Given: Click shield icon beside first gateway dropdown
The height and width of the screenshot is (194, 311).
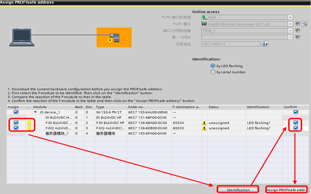Looking at the screenshot, I should [297, 37].
